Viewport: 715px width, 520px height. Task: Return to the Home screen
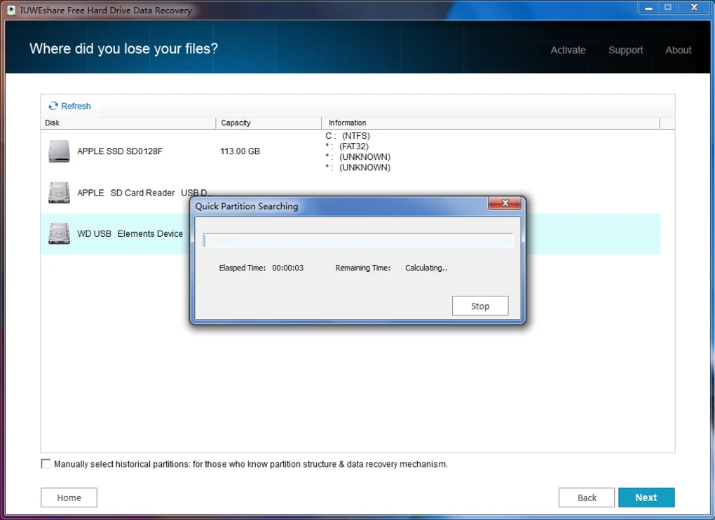coord(69,498)
